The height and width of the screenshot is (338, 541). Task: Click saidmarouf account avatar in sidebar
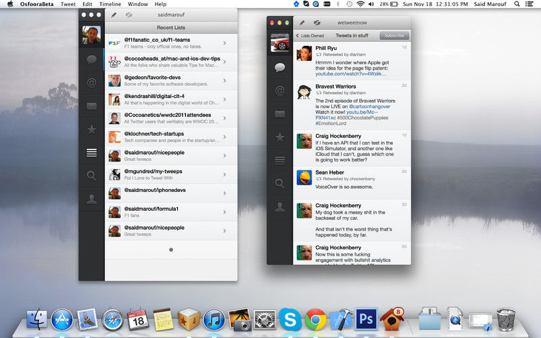(x=91, y=35)
